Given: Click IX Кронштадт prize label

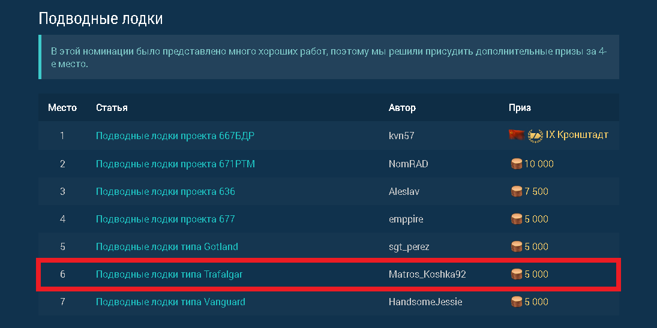Looking at the screenshot, I should [577, 135].
